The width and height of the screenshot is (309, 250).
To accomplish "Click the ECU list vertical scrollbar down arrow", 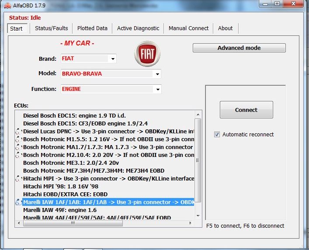I will (x=198, y=217).
